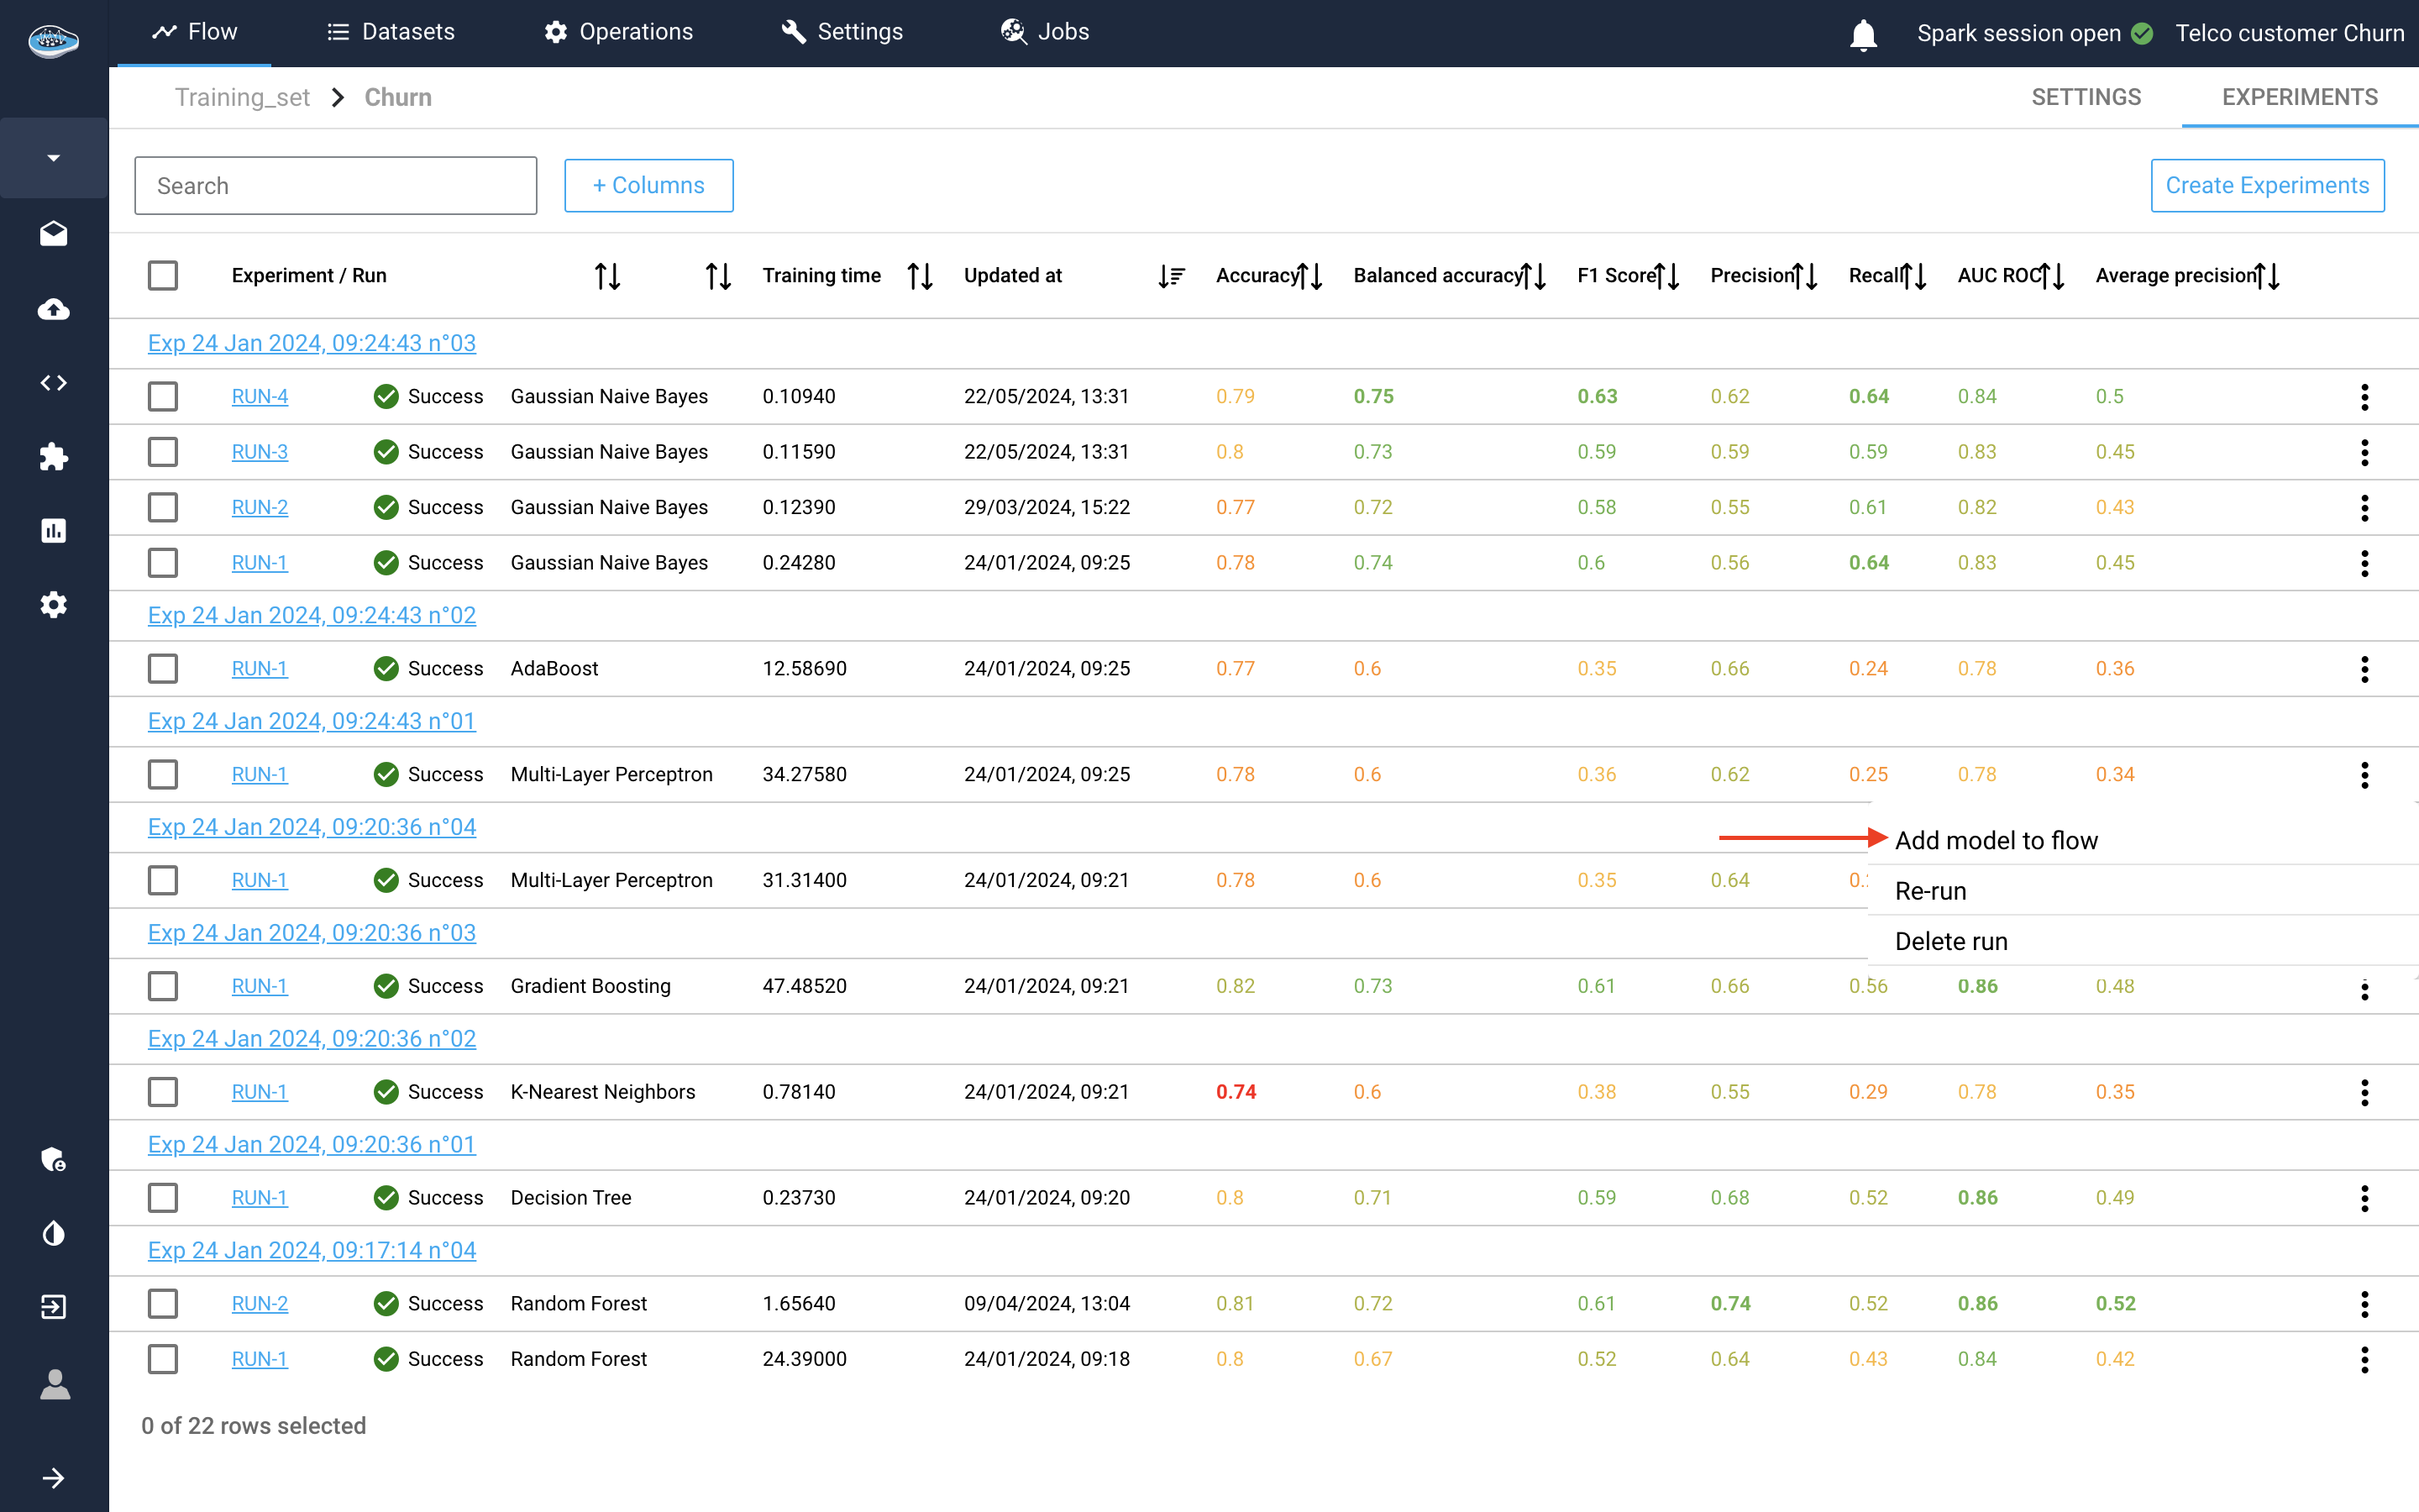
Task: Click the logout sidebar icon
Action: [x=54, y=1306]
